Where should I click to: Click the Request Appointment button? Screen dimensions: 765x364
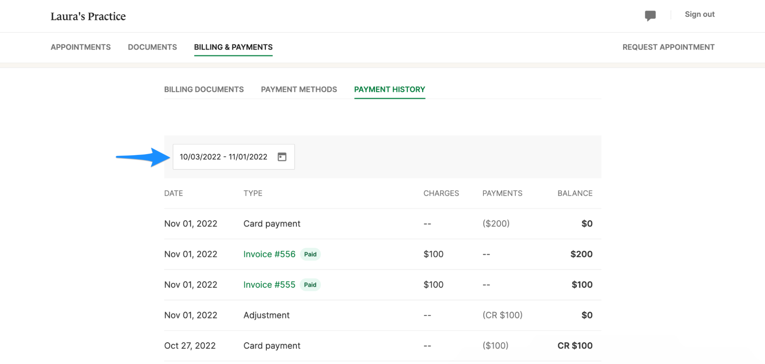tap(669, 47)
